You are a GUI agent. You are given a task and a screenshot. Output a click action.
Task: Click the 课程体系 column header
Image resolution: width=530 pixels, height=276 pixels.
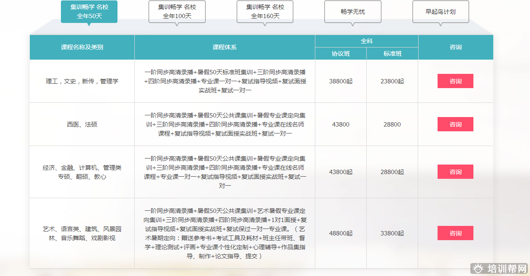[x=225, y=47]
